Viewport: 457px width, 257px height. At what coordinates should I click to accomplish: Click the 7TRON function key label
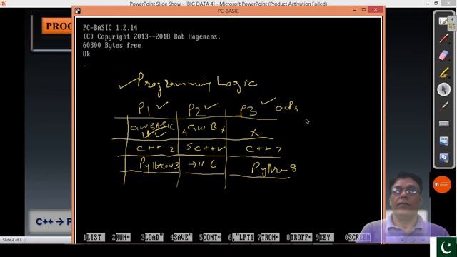click(x=268, y=238)
